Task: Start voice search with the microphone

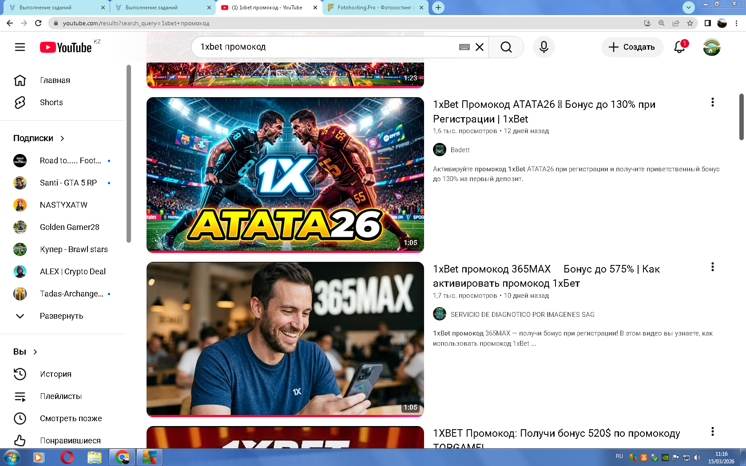Action: click(x=544, y=47)
